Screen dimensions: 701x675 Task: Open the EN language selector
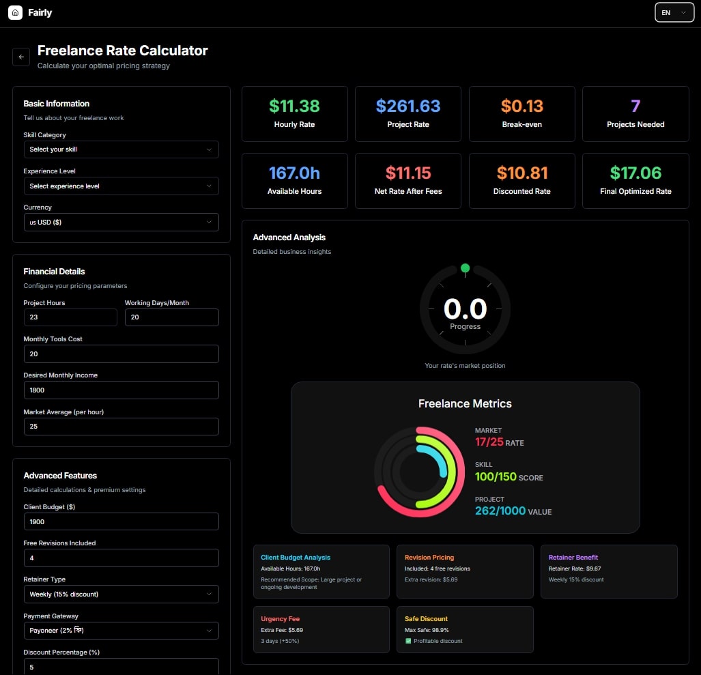coord(674,12)
